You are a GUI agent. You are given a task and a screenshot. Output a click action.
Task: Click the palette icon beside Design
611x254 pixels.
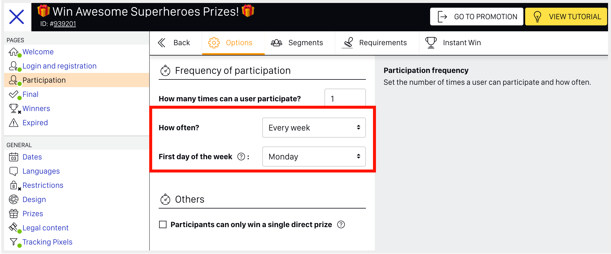click(14, 199)
